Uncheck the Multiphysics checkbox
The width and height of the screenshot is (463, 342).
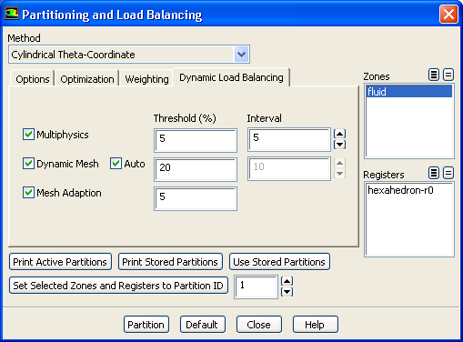[28, 135]
